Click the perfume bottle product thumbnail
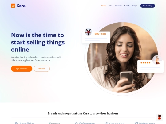166x124 pixels. [157, 60]
